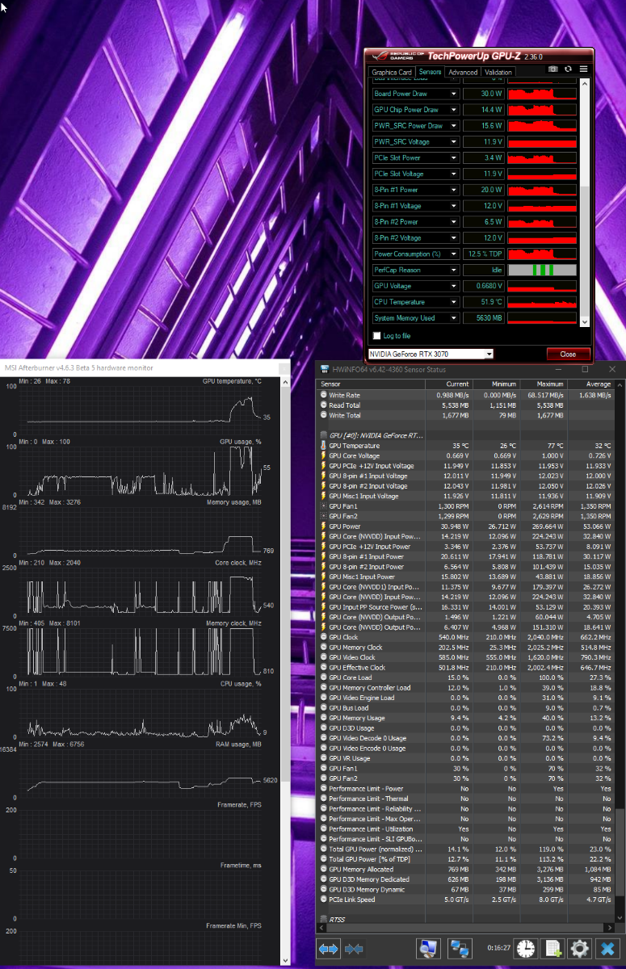Click HWiNFO remote network monitors icon
The width and height of the screenshot is (626, 969).
(x=460, y=949)
